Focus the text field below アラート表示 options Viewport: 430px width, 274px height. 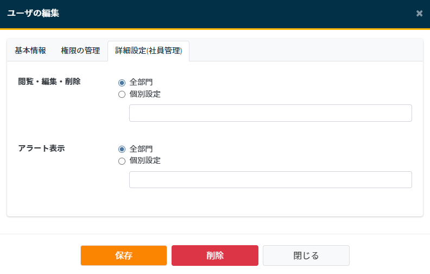270,179
